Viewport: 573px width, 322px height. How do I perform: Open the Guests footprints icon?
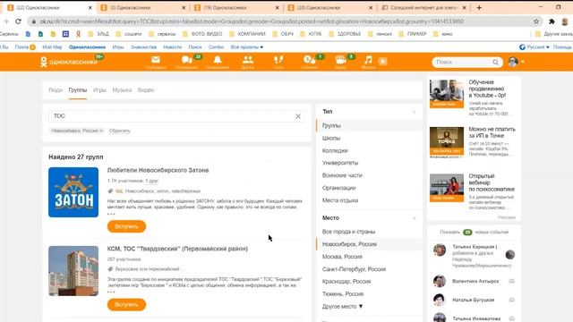278,60
